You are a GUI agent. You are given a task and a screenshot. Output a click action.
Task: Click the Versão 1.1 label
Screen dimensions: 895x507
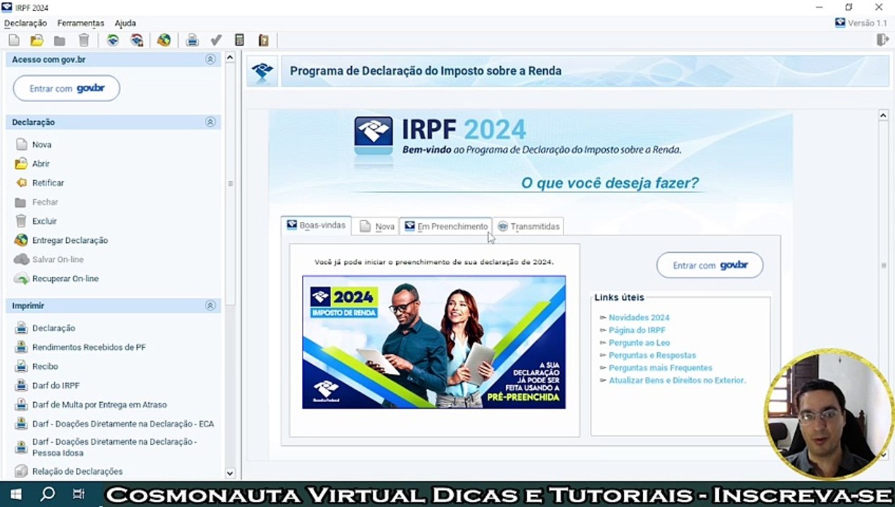pos(867,23)
